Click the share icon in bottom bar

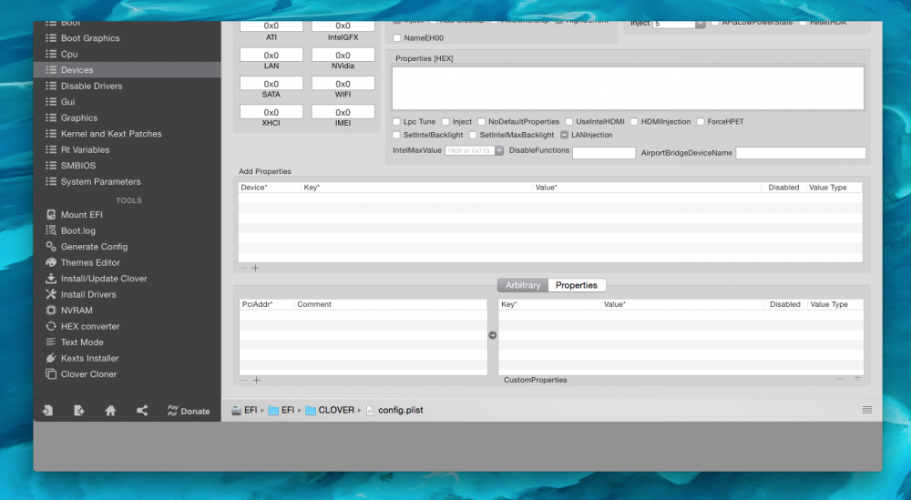pos(142,411)
